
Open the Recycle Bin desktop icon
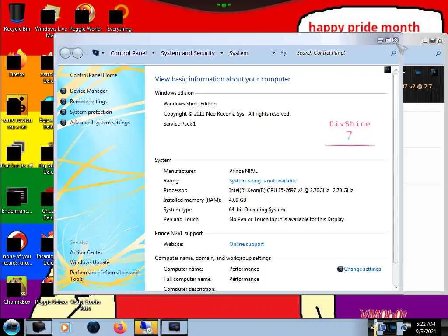coord(17,17)
